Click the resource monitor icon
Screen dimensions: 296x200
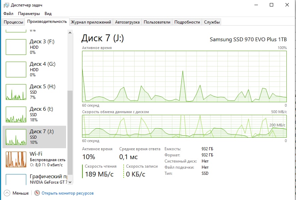tap(37, 193)
